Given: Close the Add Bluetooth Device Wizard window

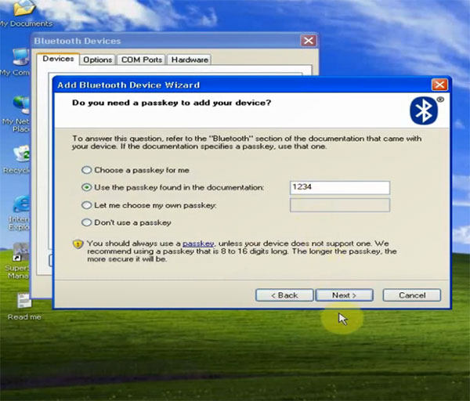Looking at the screenshot, I should pos(439,85).
